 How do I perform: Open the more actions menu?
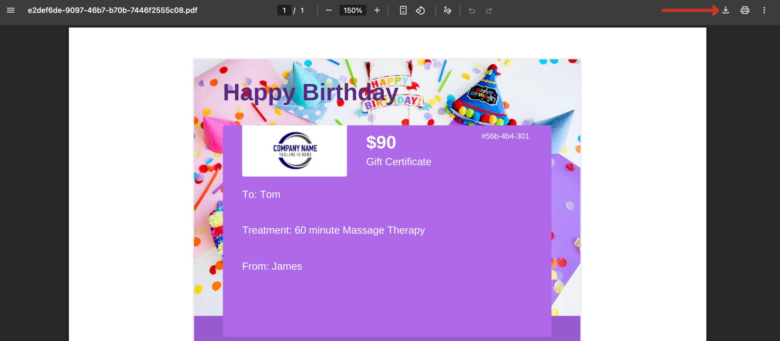764,10
